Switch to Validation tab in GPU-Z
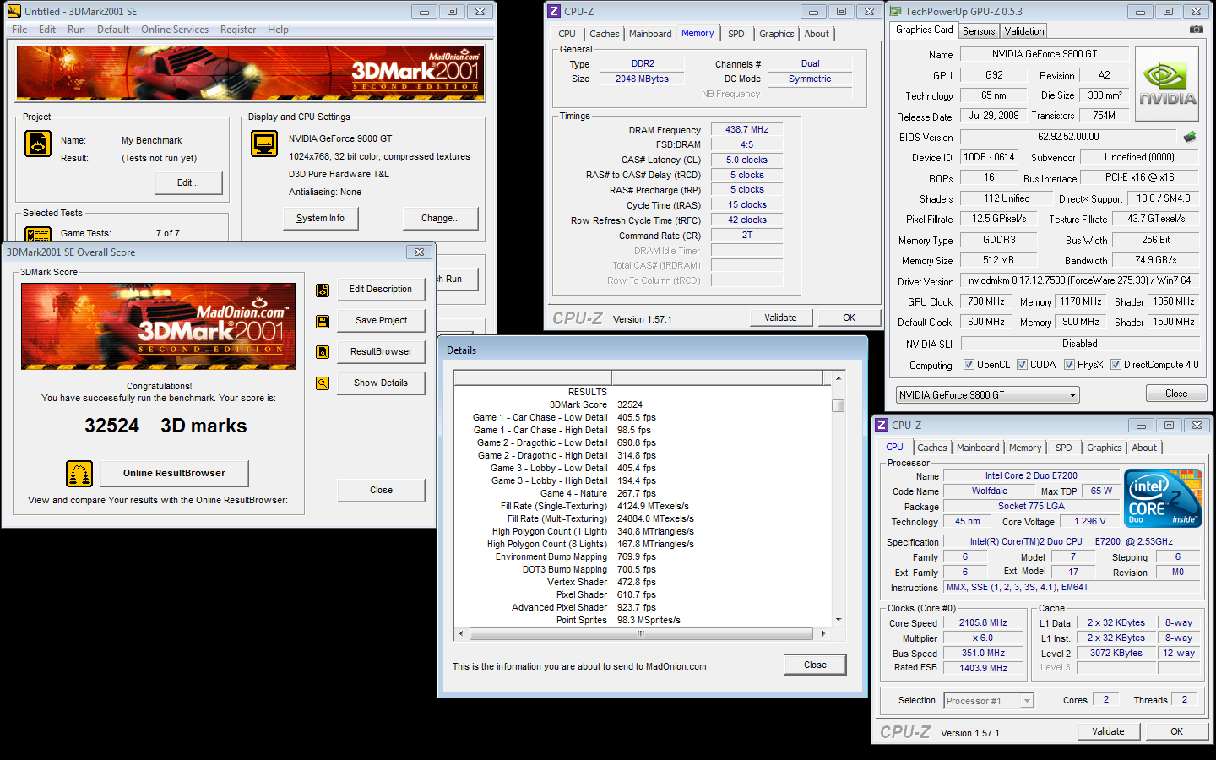The height and width of the screenshot is (760, 1216). (x=1024, y=31)
